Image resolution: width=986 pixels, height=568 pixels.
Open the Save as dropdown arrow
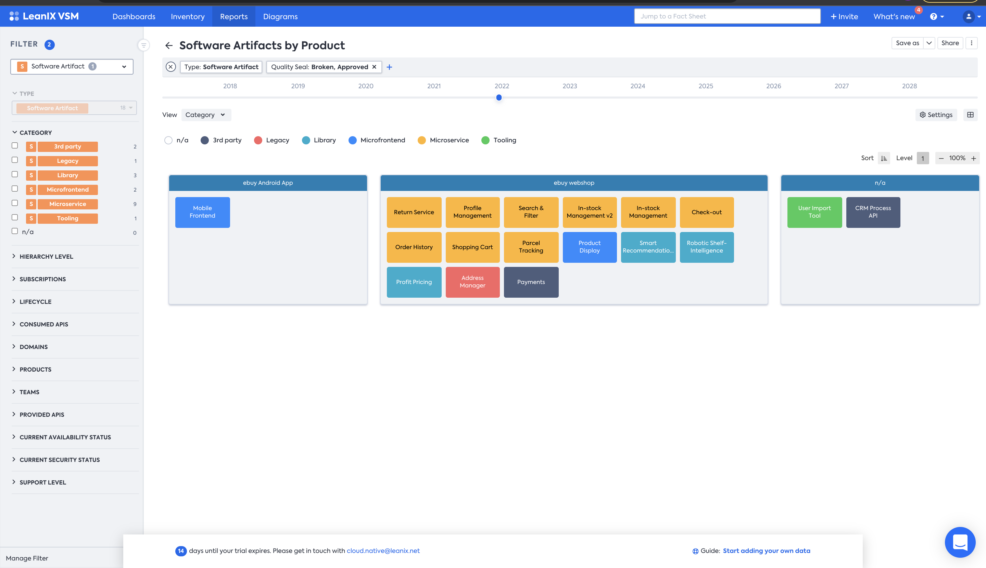929,43
